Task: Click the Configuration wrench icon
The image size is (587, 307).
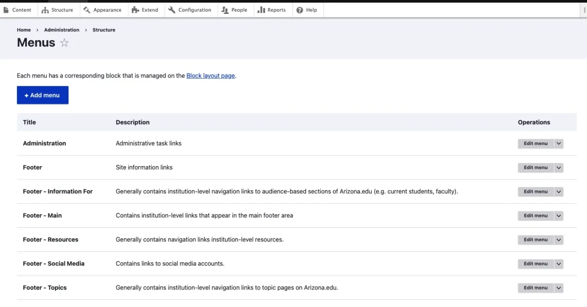Action: click(172, 10)
